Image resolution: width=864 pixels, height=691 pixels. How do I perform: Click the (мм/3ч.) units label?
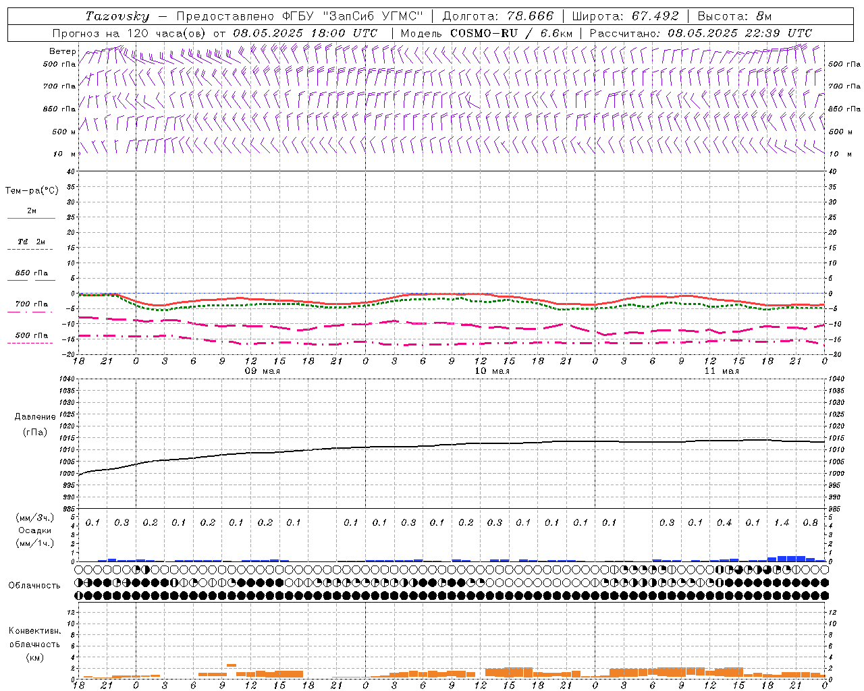tap(34, 518)
